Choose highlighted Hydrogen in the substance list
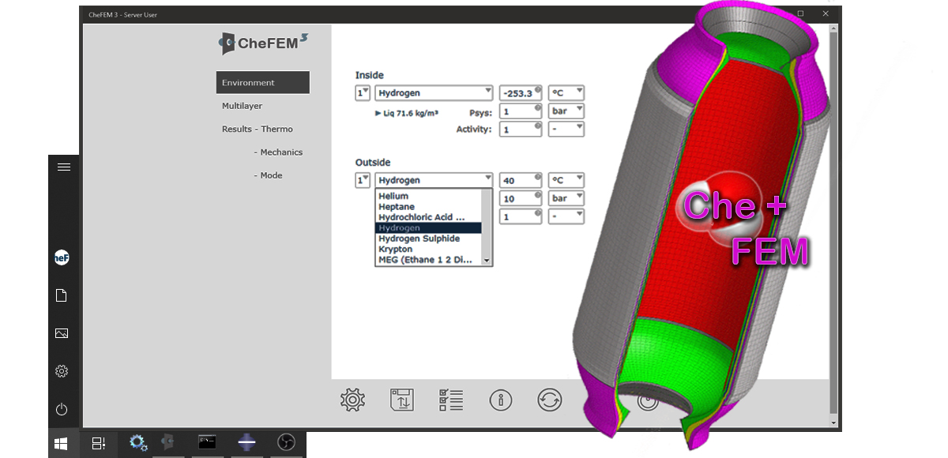948x458 pixels. coord(428,228)
